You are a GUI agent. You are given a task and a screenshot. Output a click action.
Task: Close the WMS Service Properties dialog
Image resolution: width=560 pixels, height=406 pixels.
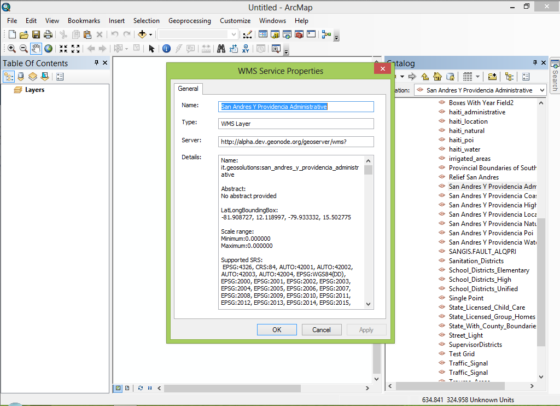382,68
